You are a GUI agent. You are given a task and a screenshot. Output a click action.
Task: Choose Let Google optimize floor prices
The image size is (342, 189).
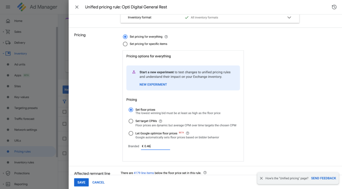click(x=131, y=133)
